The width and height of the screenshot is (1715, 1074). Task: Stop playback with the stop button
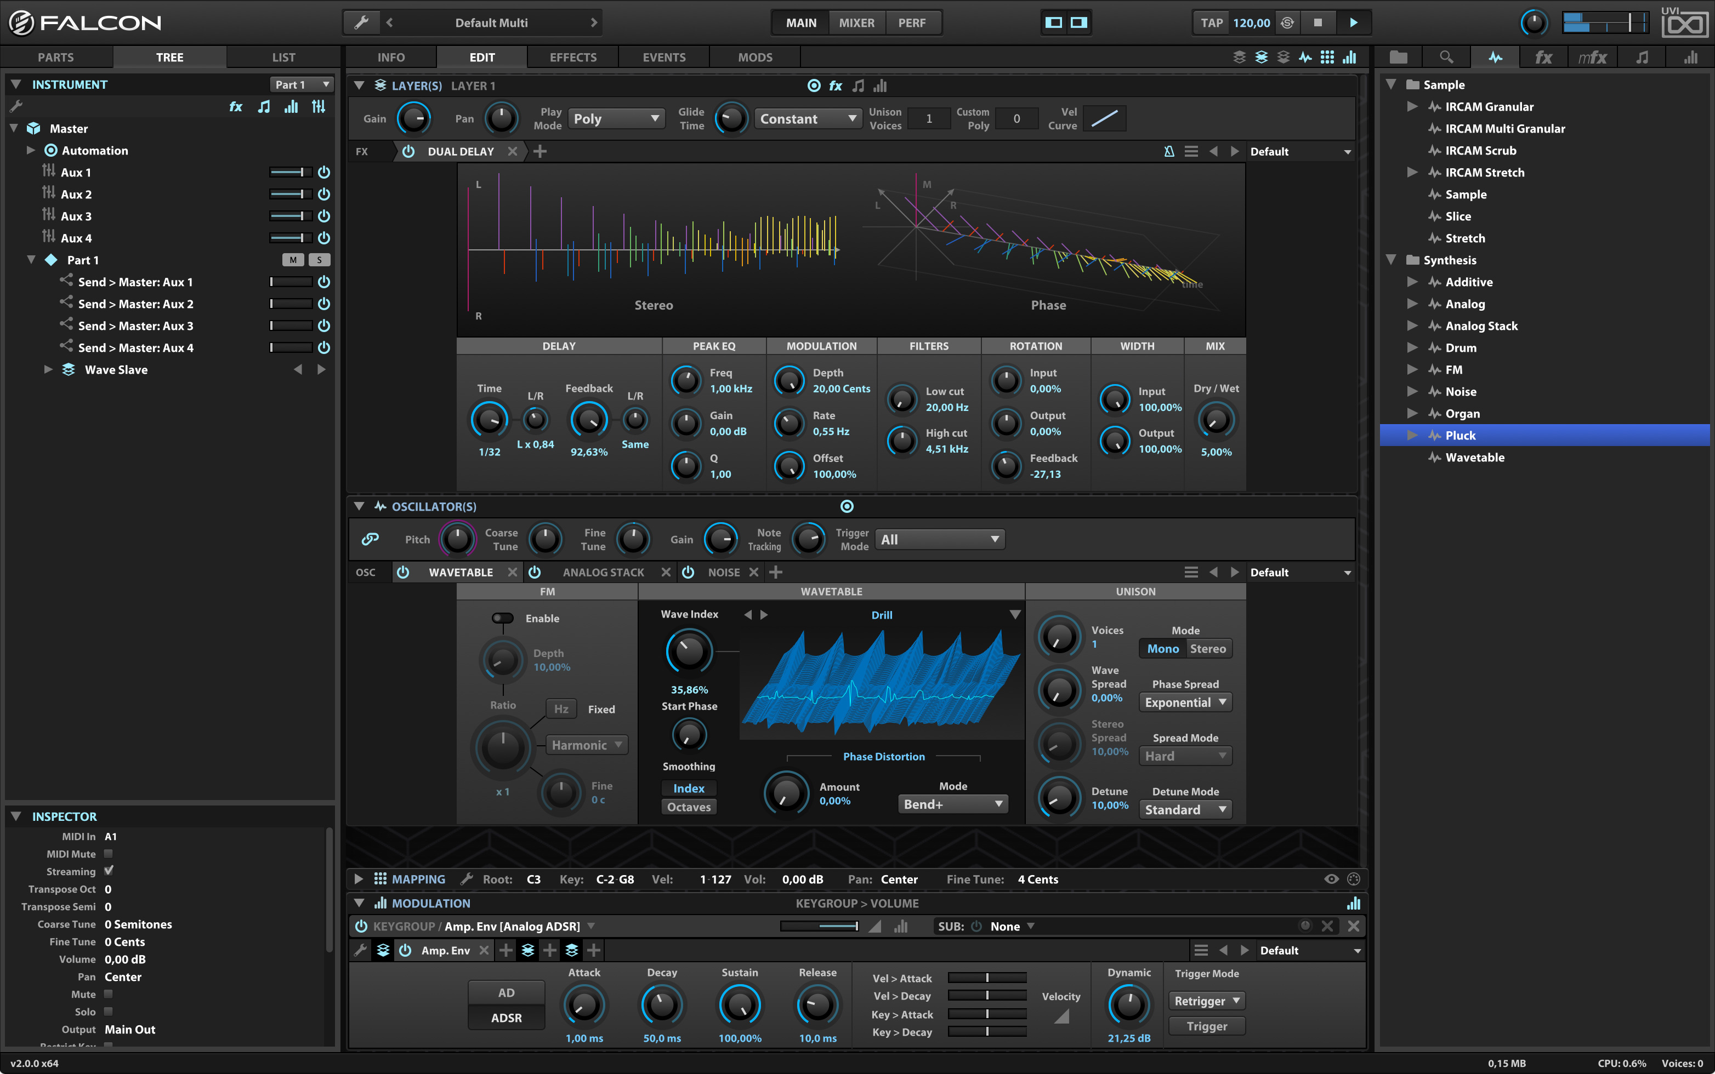click(1318, 22)
